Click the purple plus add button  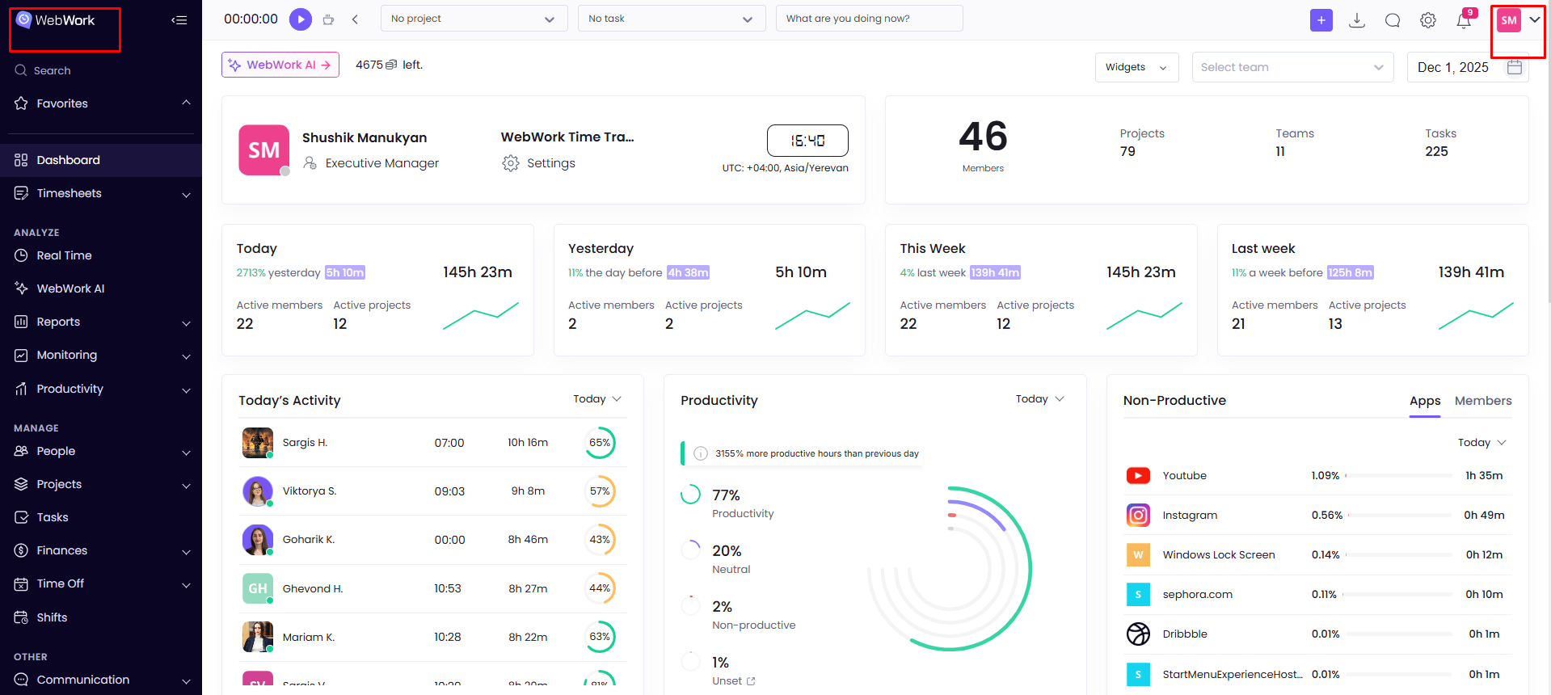[x=1321, y=21]
